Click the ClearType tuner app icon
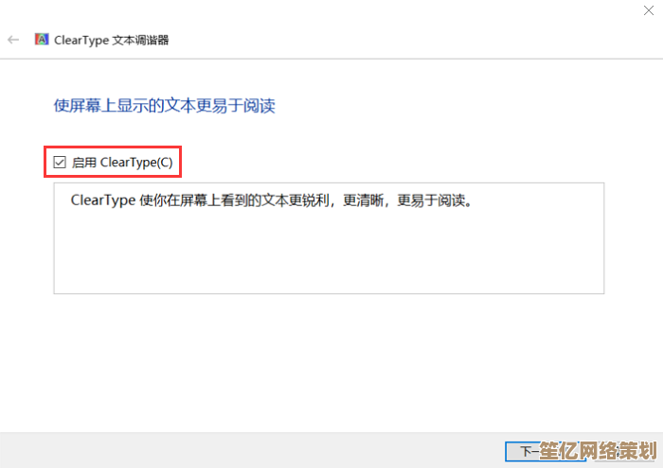 point(42,40)
